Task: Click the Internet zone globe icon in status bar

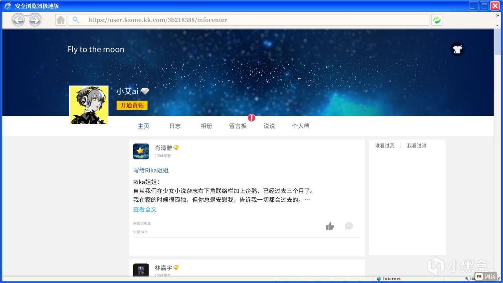Action: [x=379, y=279]
